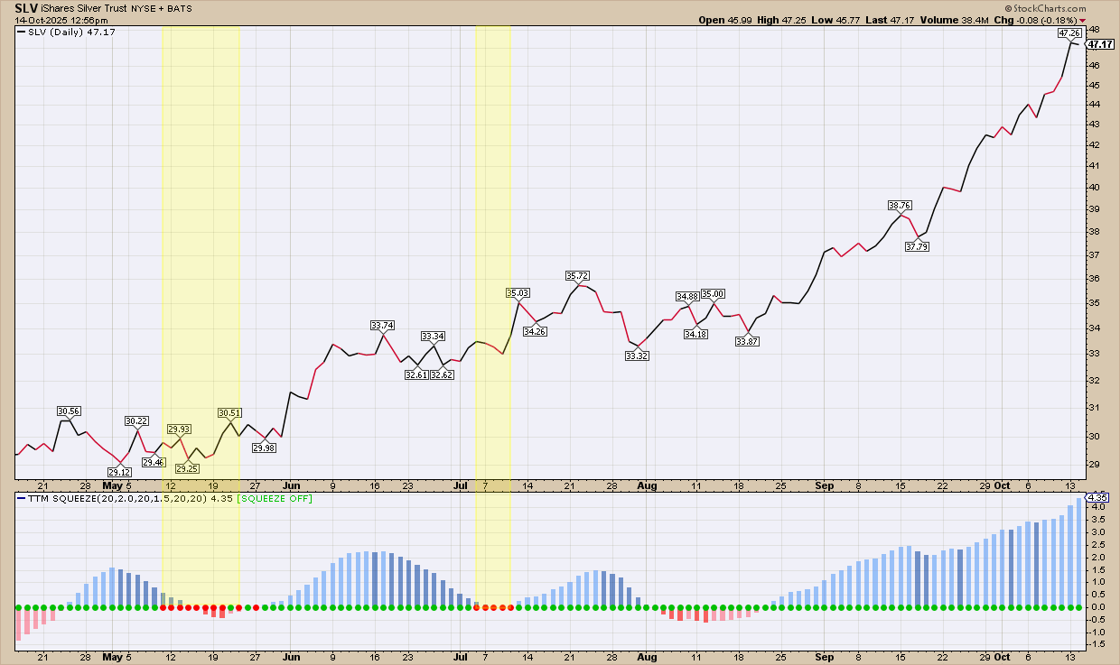Image resolution: width=1120 pixels, height=665 pixels.
Task: Click the Aug label on date axis
Action: [647, 485]
